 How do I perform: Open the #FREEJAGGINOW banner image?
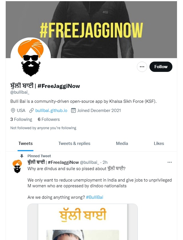tap(91, 29)
